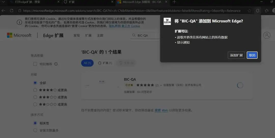The width and height of the screenshot is (275, 138).
Task: Click the info icon next to 特别推荐
Action: pyautogui.click(x=56, y=64)
